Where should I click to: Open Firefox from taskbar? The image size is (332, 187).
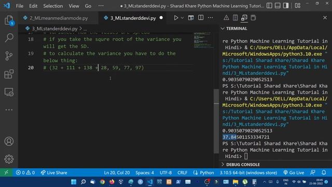click(x=112, y=182)
